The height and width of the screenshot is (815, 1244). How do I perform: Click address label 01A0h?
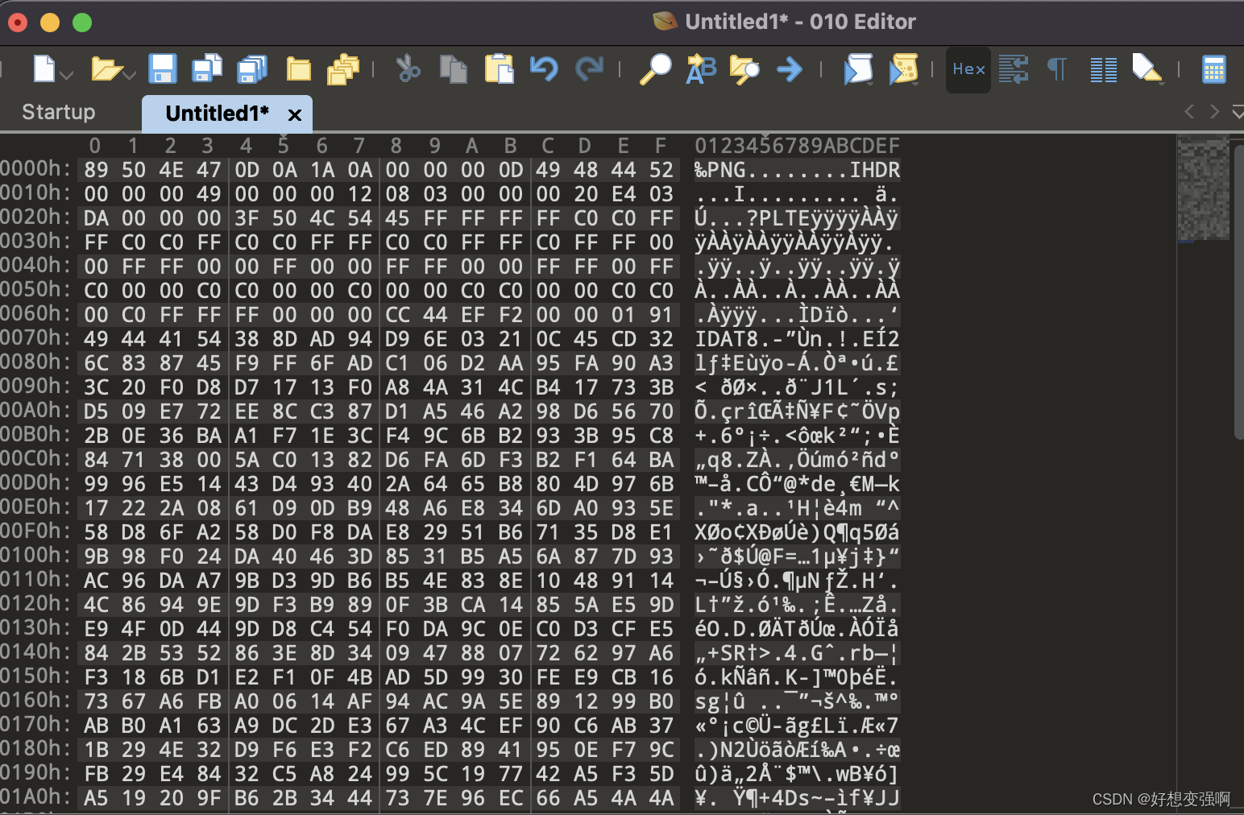coord(35,796)
